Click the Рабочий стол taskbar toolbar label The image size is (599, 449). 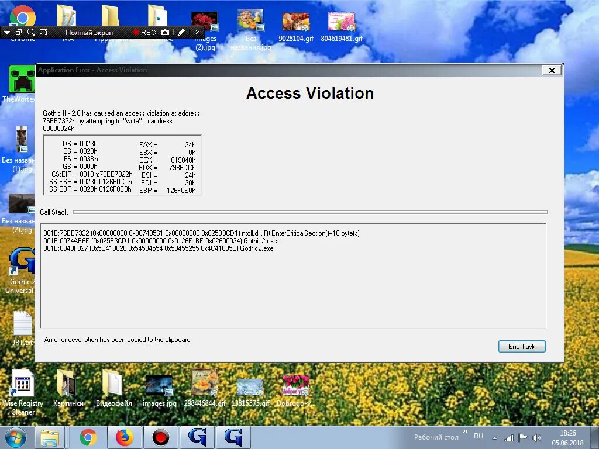[x=436, y=437]
